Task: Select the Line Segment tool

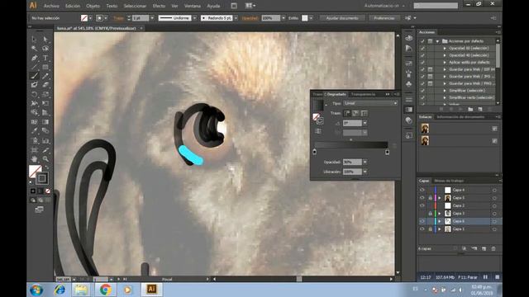Action: coord(35,67)
